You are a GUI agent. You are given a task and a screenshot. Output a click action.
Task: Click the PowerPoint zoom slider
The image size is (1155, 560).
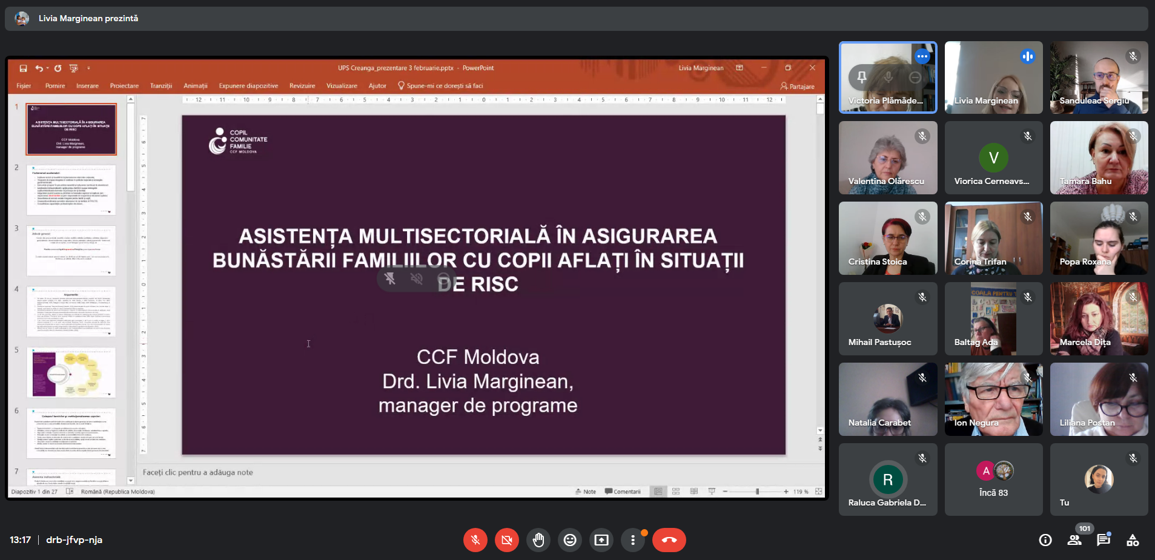coord(757,492)
